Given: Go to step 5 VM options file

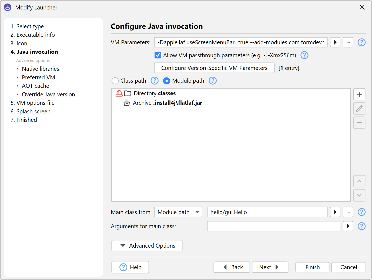Looking at the screenshot, I should point(32,103).
